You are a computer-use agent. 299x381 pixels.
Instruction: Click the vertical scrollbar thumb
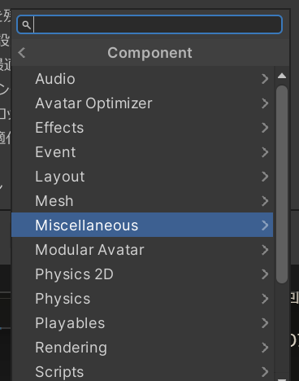point(282,185)
